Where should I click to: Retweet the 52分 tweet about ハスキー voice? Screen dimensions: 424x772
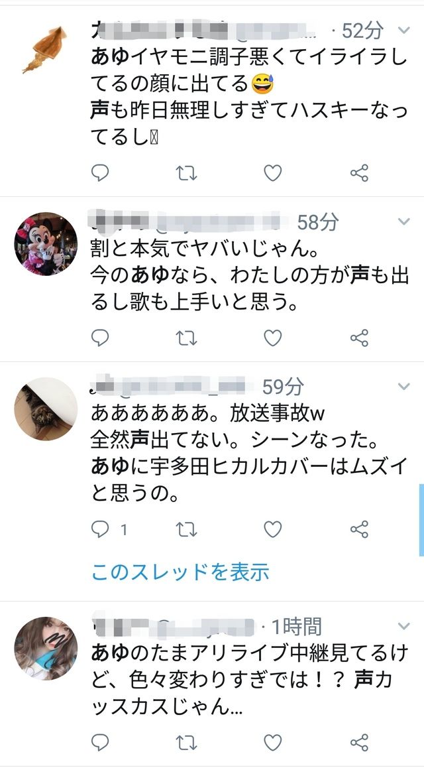[186, 173]
